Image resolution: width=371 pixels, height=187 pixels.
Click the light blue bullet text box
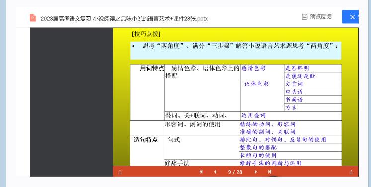coord(235,51)
